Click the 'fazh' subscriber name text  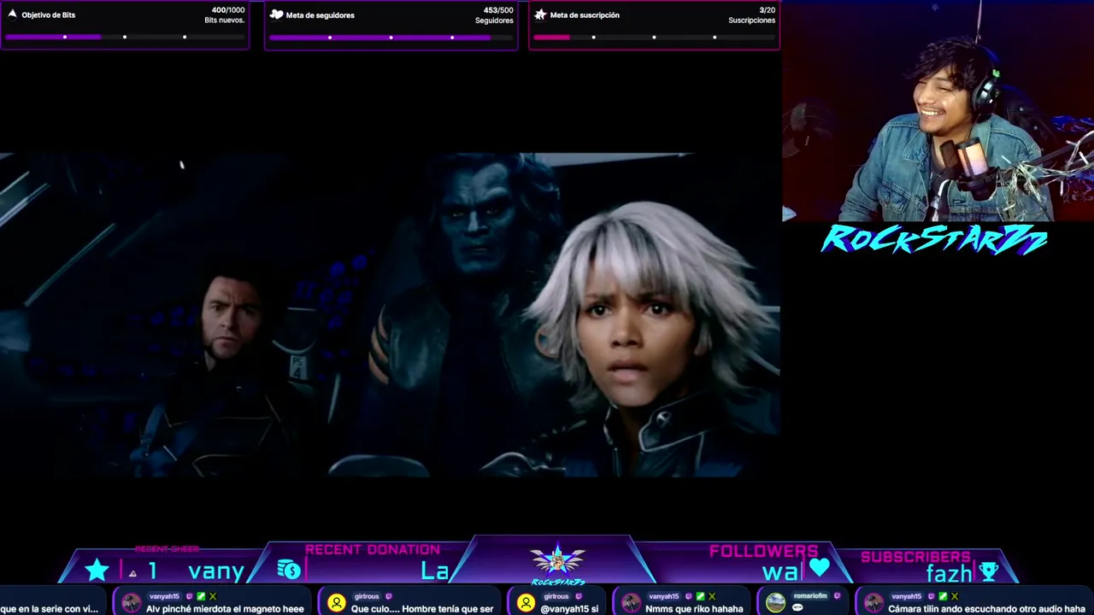950,573
